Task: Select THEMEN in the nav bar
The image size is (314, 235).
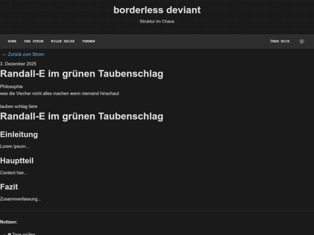Action: click(88, 41)
